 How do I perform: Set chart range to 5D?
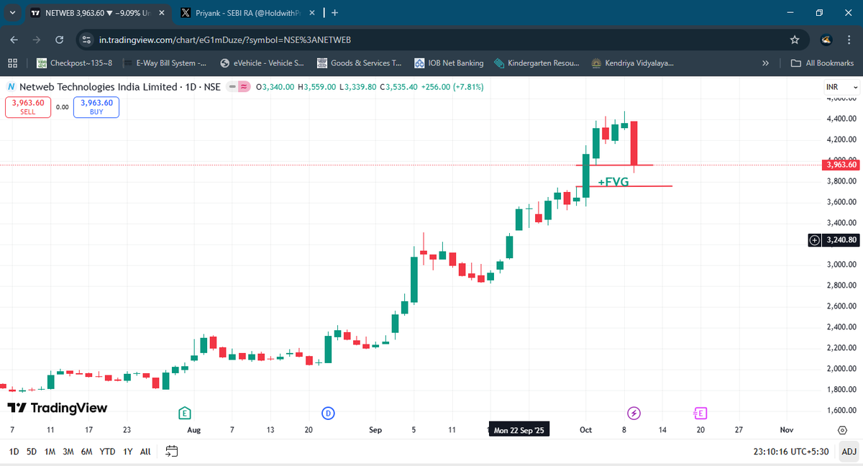[32, 452]
